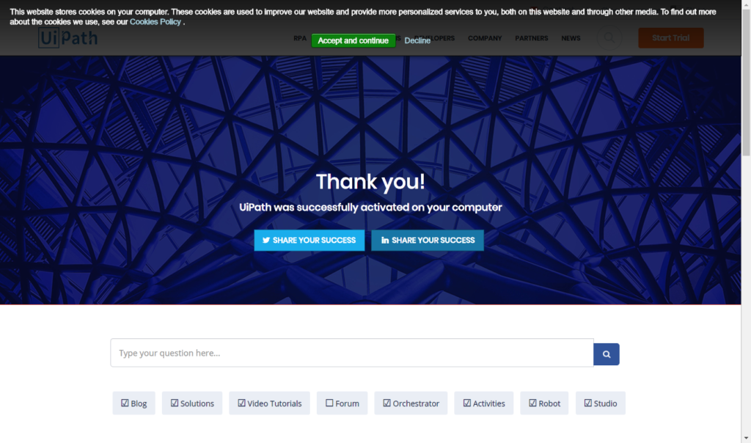Uncheck the Solutions filter
This screenshot has width=751, height=443.
click(192, 403)
